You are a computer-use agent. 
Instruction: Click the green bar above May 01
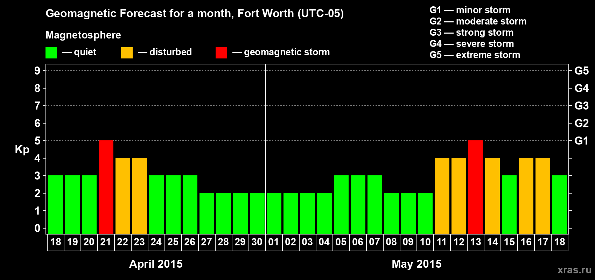point(274,213)
